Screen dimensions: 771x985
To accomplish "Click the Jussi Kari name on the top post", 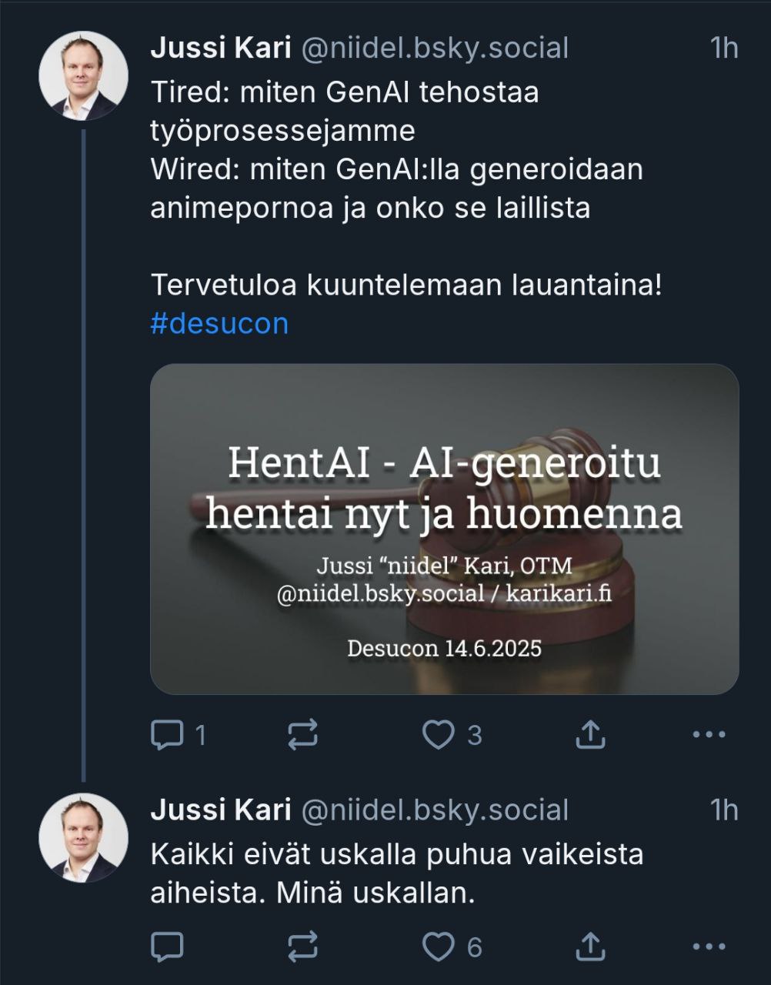I will (220, 48).
